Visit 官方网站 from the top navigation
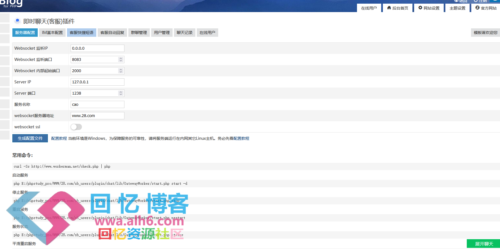The height and width of the screenshot is (249, 500). point(486,8)
